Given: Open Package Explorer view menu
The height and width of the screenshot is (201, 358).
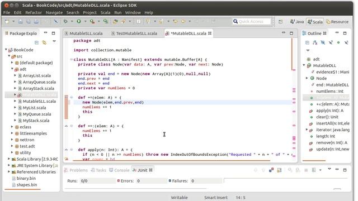Looking at the screenshot, I should [x=54, y=41].
